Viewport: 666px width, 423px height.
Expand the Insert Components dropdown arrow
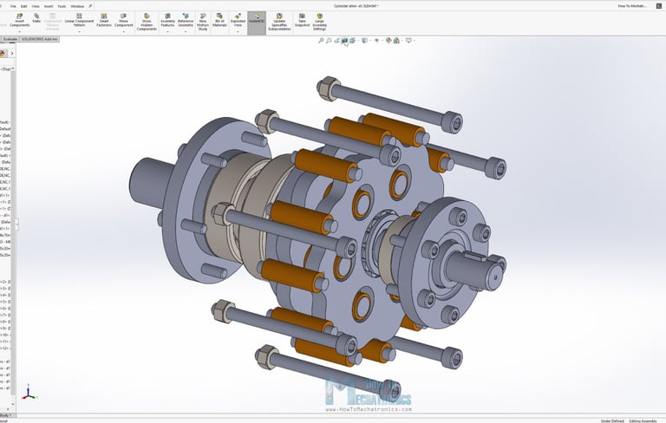[x=20, y=32]
